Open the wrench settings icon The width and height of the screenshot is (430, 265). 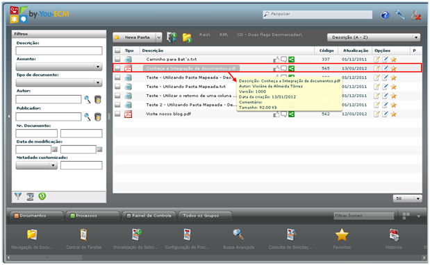[400, 15]
